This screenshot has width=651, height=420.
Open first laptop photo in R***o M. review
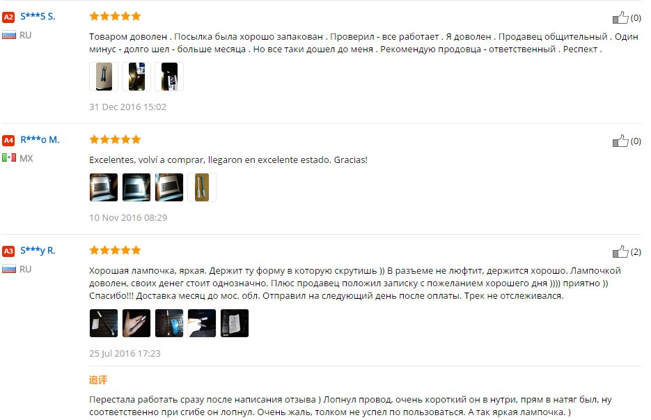pos(104,187)
